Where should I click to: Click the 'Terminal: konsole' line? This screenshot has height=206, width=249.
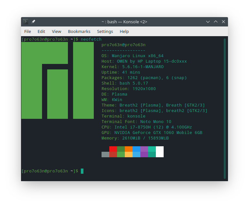[124, 116]
